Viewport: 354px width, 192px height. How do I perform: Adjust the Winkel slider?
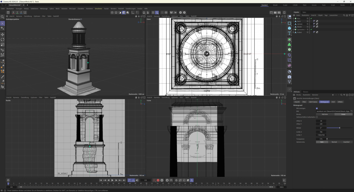pyautogui.click(x=340, y=128)
